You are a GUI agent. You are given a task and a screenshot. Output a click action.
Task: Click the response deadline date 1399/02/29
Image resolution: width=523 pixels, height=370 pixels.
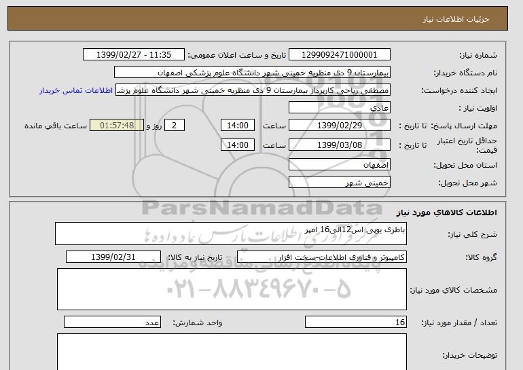tap(339, 126)
